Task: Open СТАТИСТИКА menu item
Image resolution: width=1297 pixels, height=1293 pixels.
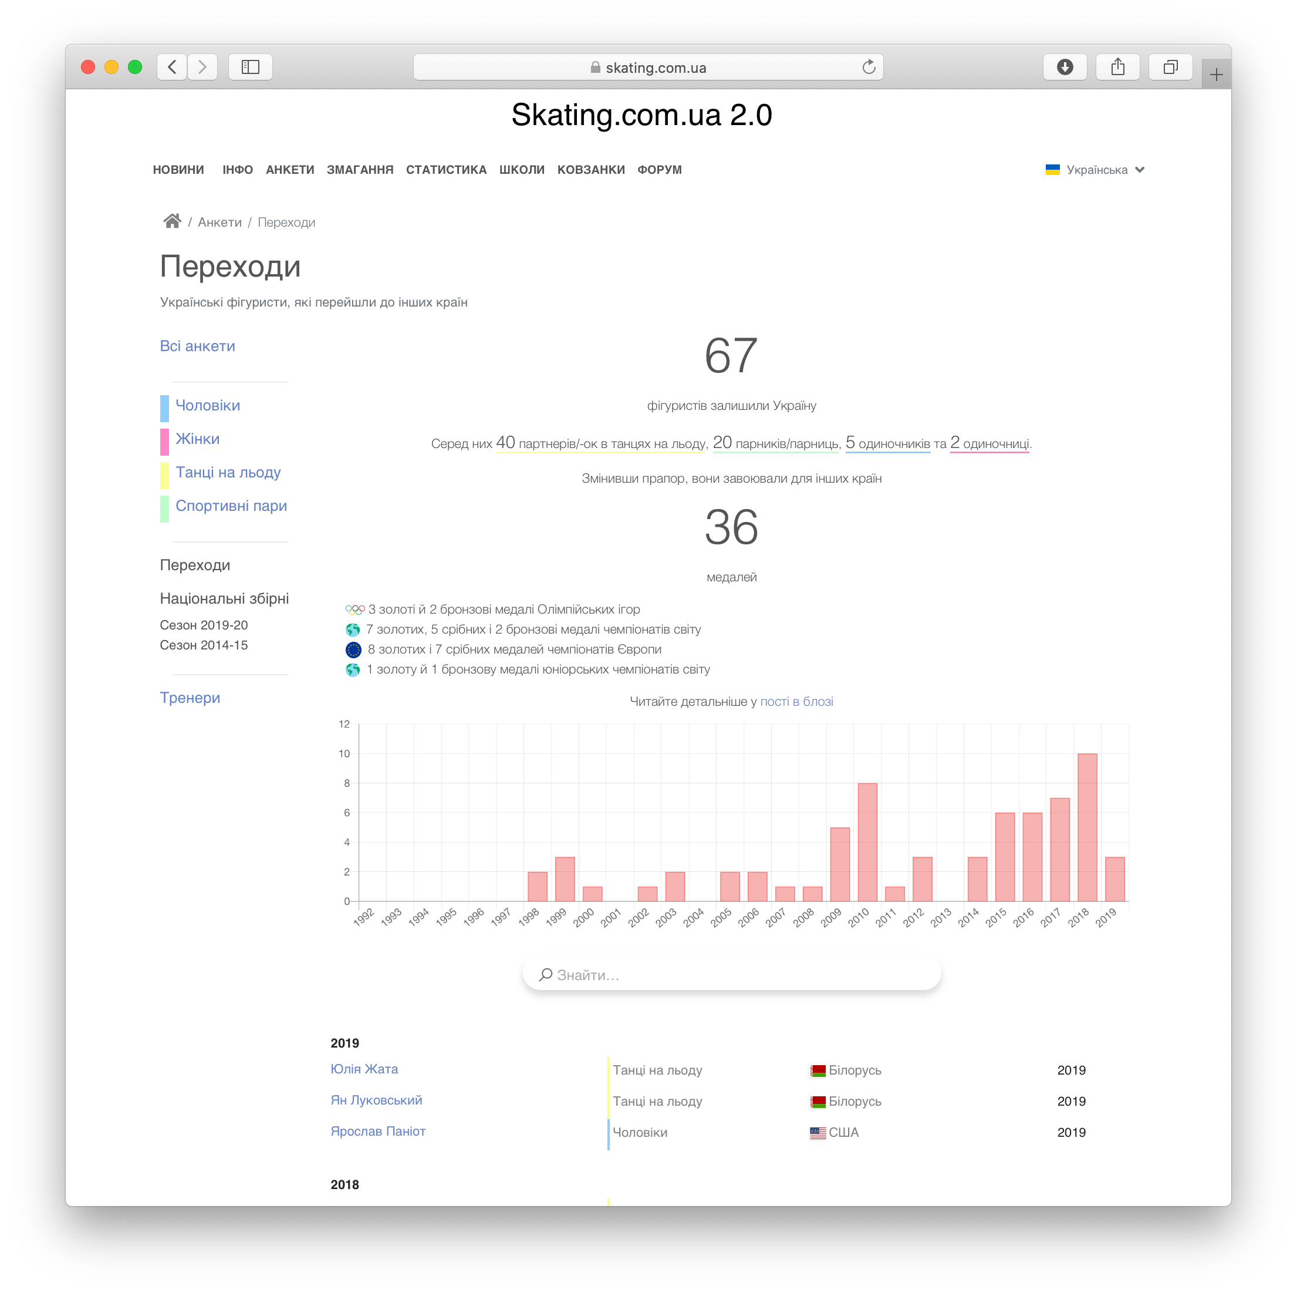Action: pos(446,170)
